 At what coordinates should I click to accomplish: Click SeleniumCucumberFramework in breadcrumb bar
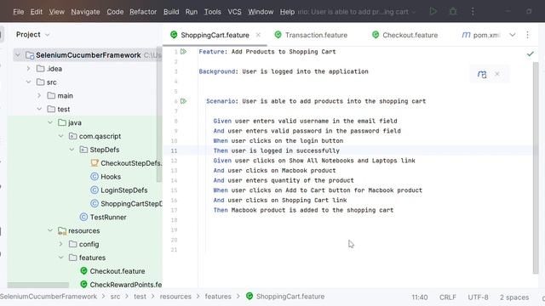49,297
